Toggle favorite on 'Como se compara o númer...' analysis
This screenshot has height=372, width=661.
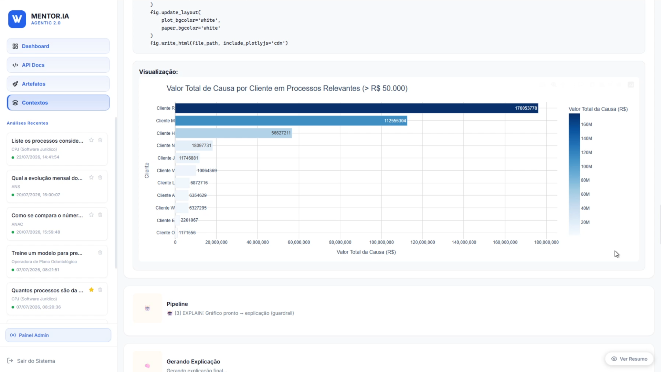click(x=91, y=215)
